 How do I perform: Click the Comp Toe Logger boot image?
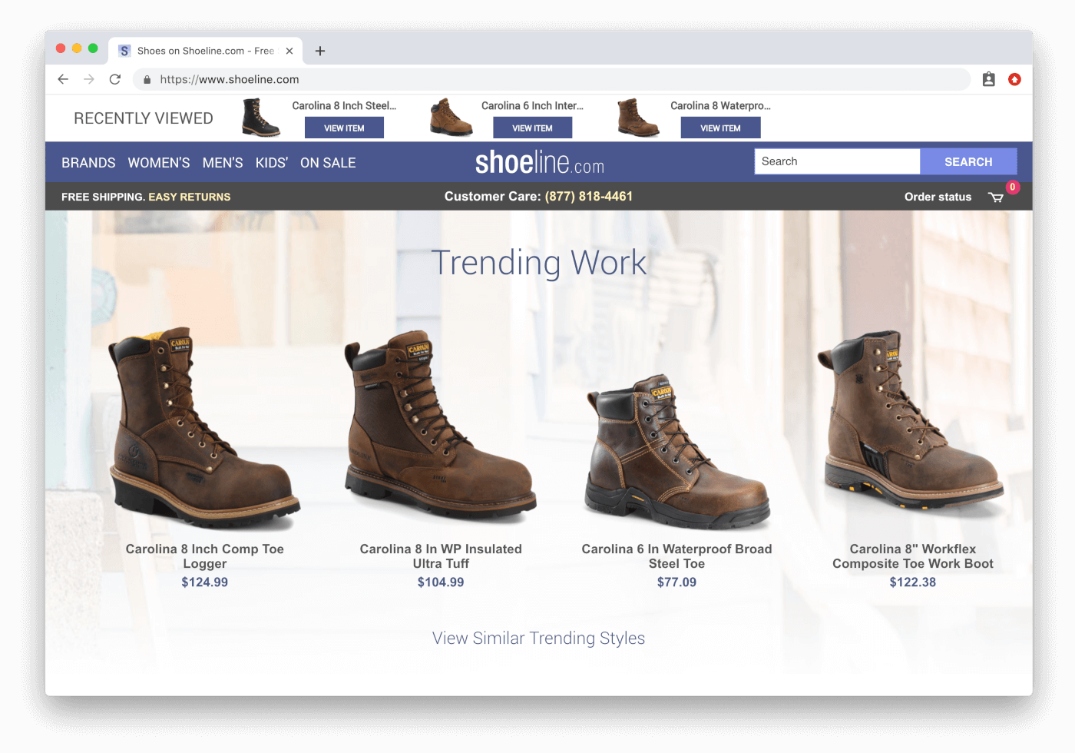point(204,429)
